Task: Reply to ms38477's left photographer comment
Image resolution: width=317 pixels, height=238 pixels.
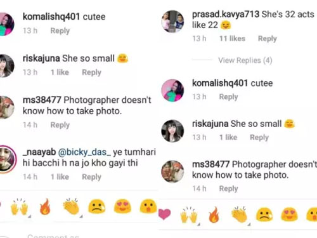Action: click(60, 125)
